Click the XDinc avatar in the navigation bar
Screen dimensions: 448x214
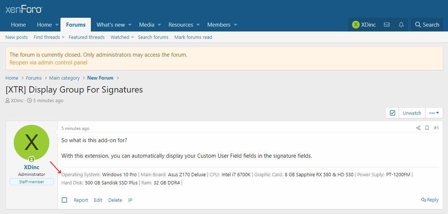point(356,25)
